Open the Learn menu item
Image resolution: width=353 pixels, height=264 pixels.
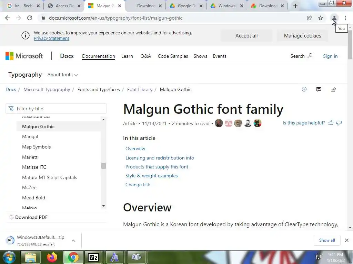[127, 56]
